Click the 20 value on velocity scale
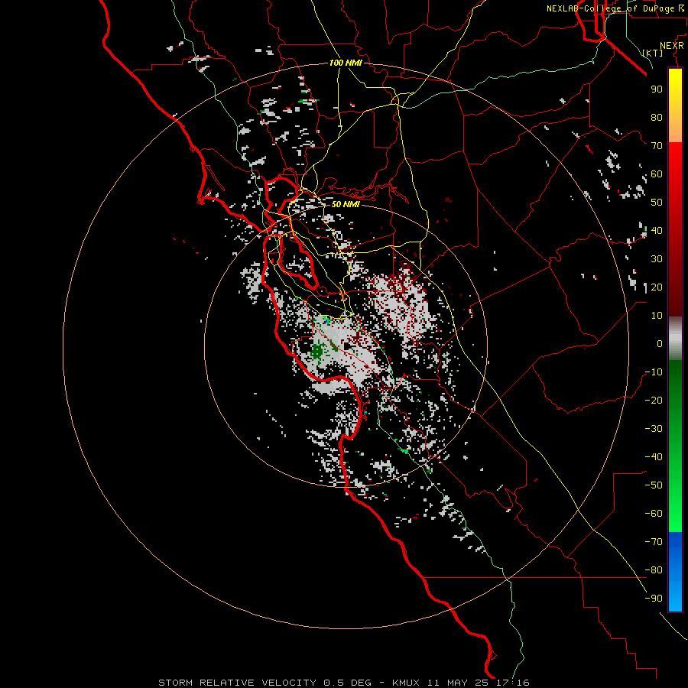Viewport: 688px width, 688px height. pyautogui.click(x=657, y=287)
